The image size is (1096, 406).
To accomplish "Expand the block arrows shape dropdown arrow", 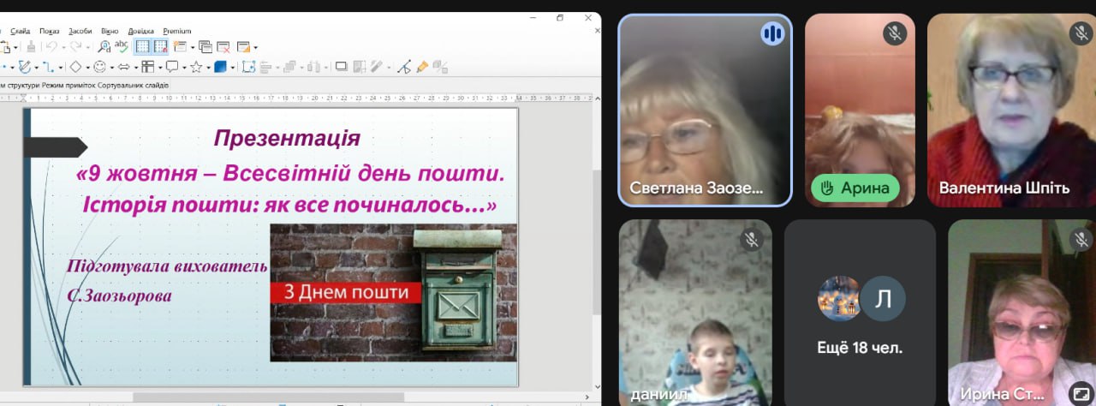I will point(135,68).
